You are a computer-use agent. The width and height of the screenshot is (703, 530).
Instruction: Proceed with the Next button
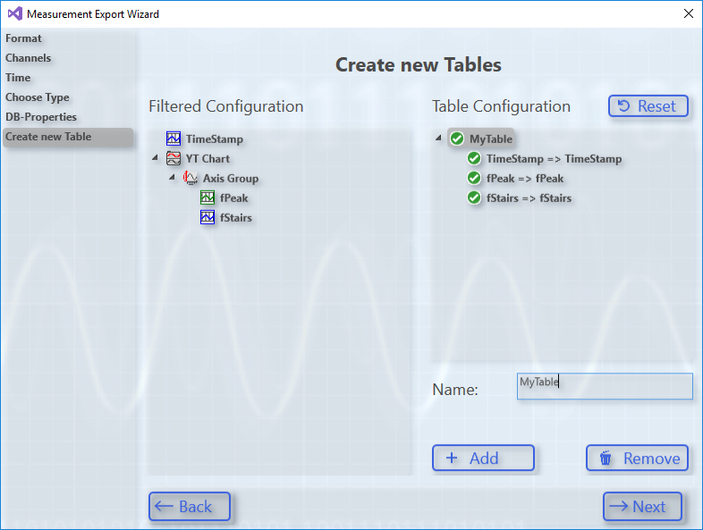click(x=642, y=506)
